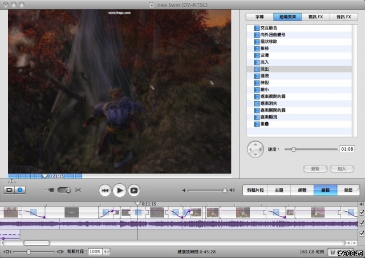Open the trash at the bottom right
Viewport: 365px width, 258px height.
(333, 252)
